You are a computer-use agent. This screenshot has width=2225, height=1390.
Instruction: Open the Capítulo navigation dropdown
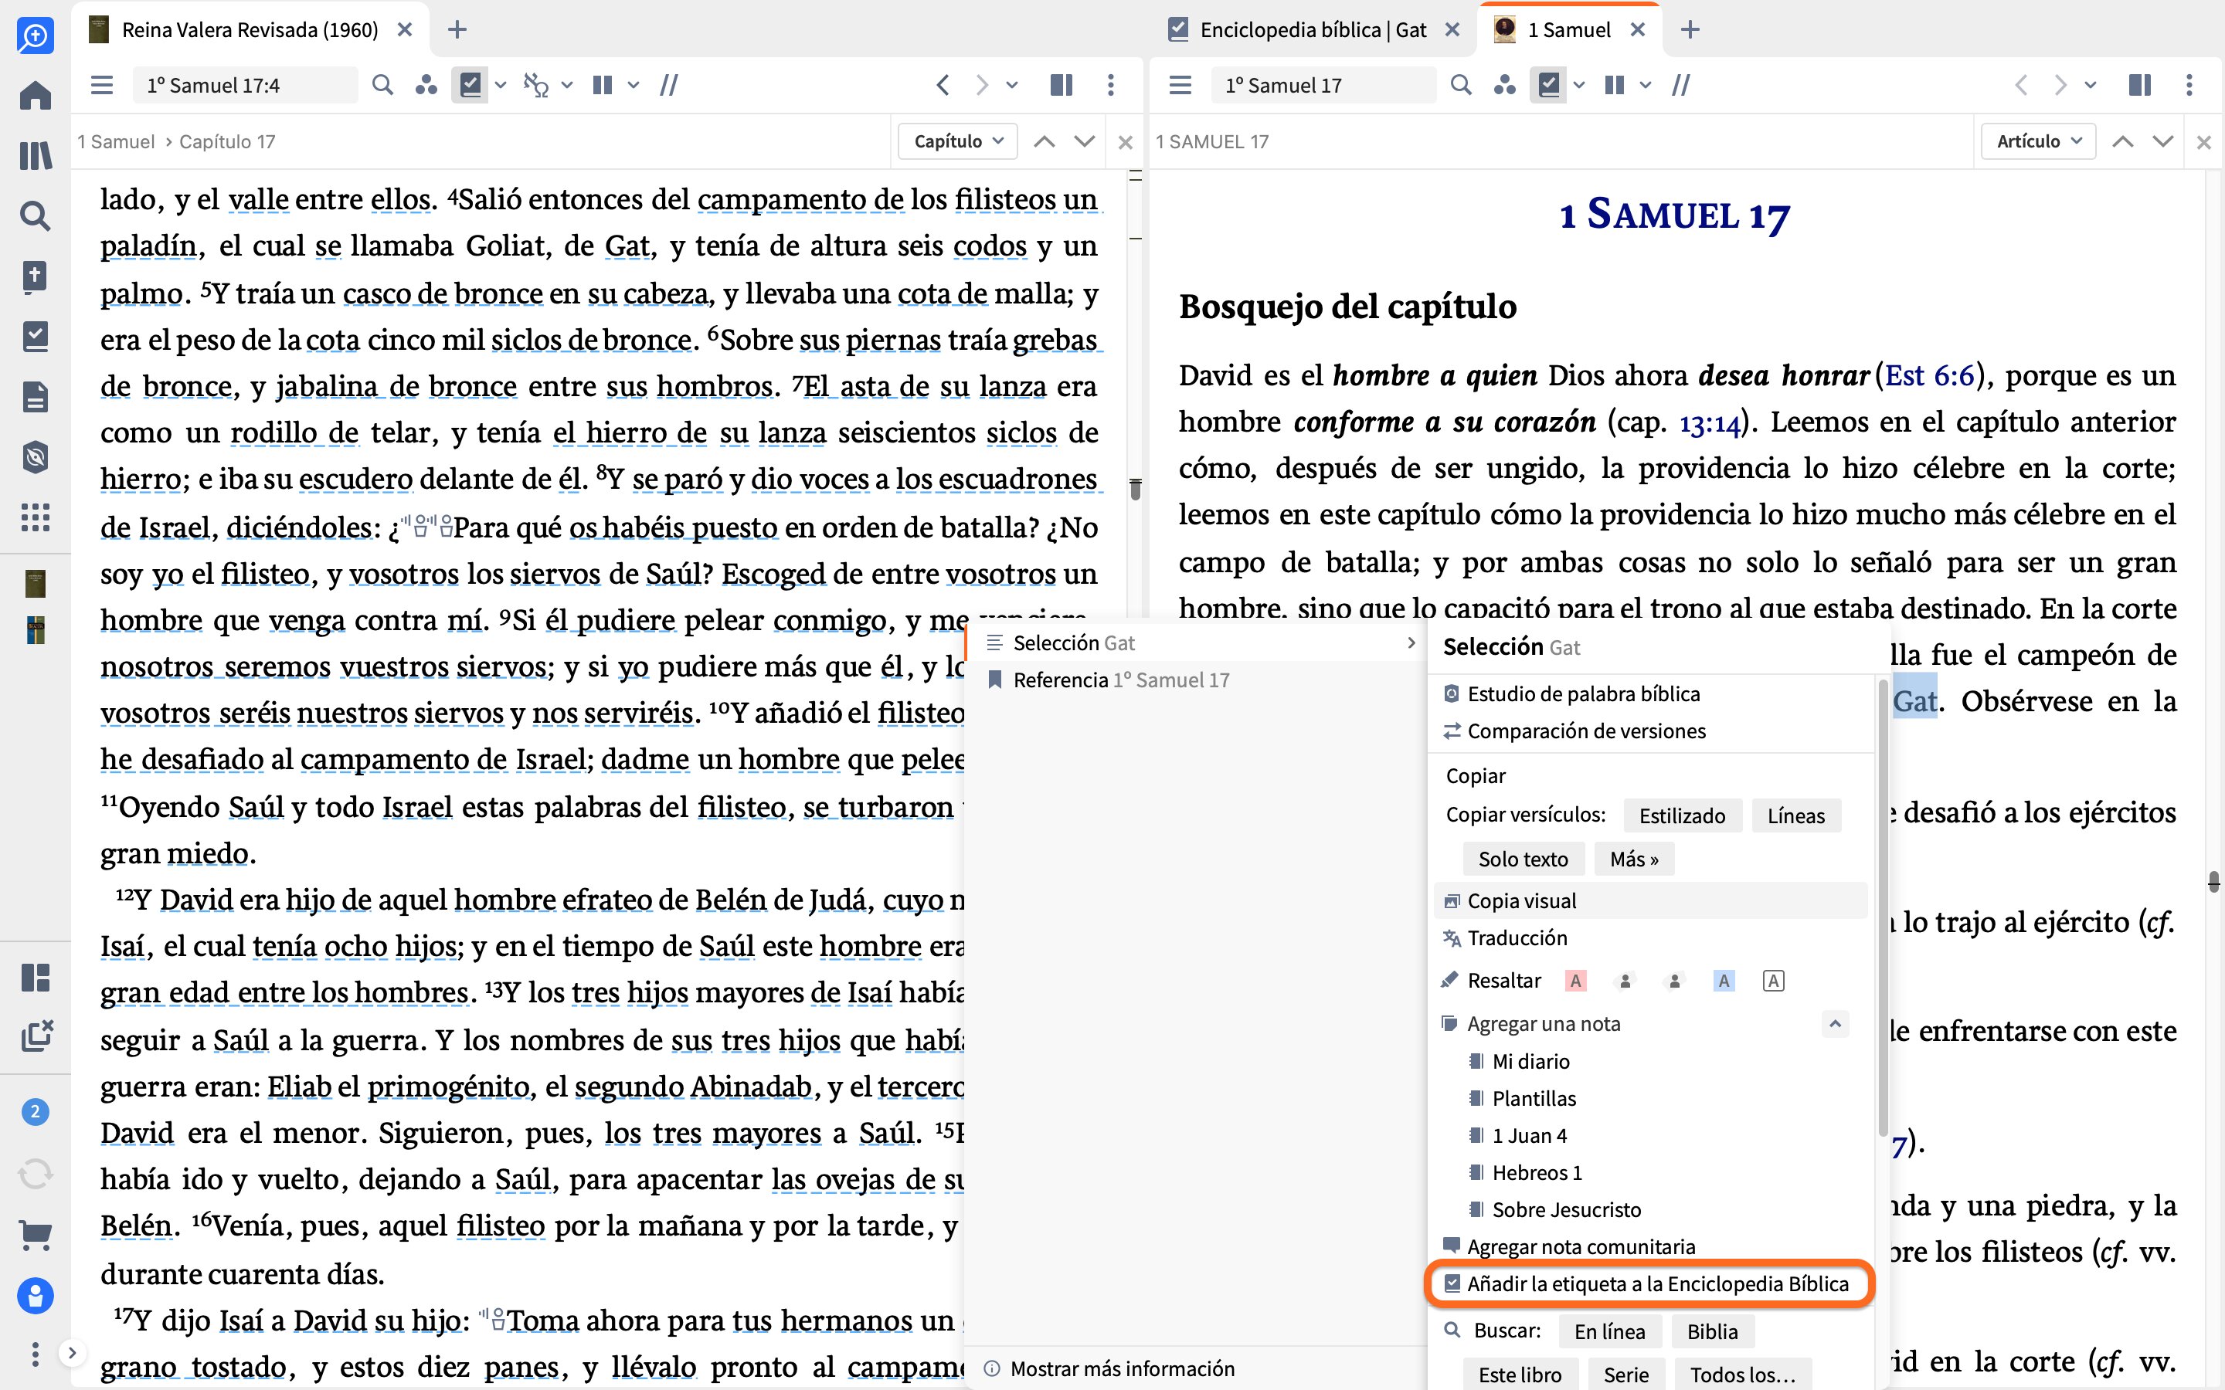click(957, 141)
